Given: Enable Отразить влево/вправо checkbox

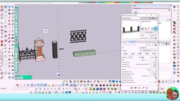Looking at the screenshot, I should tap(156, 80).
